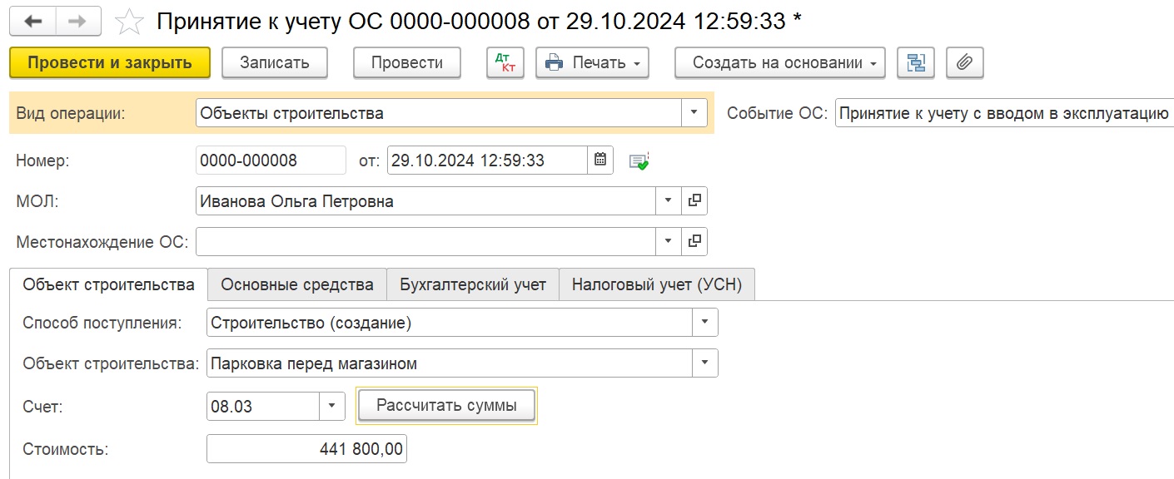
Task: Expand the Способ поступления dropdown
Action: 705,323
